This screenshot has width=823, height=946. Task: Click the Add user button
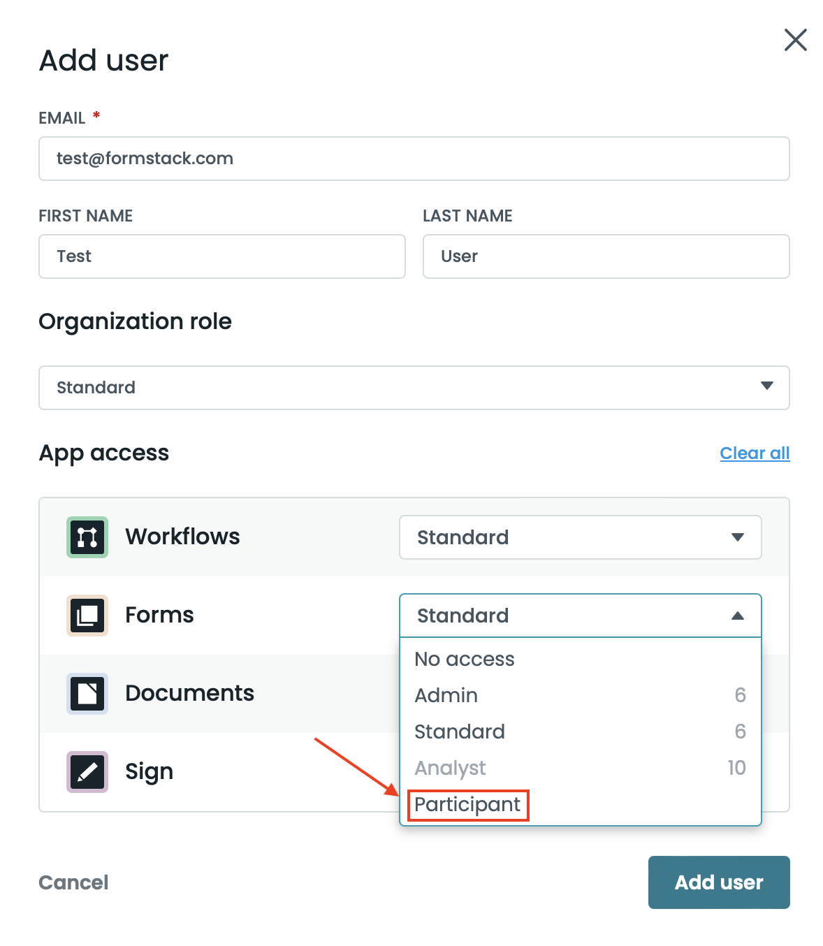click(x=718, y=882)
